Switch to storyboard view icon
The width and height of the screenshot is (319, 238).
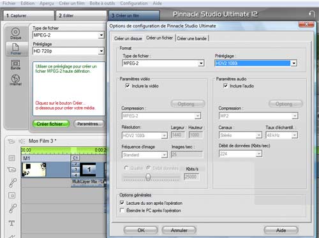point(11,158)
